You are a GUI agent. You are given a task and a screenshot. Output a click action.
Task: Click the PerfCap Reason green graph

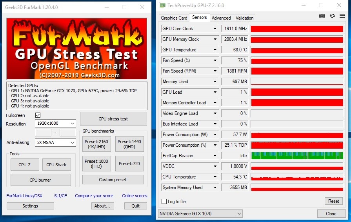297,156
